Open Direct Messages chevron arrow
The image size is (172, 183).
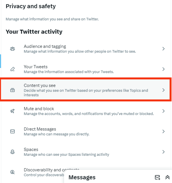coord(163,131)
